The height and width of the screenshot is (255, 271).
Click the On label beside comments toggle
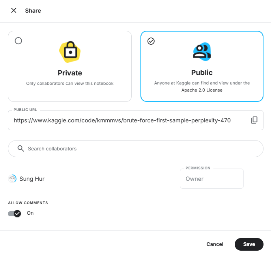click(x=30, y=213)
